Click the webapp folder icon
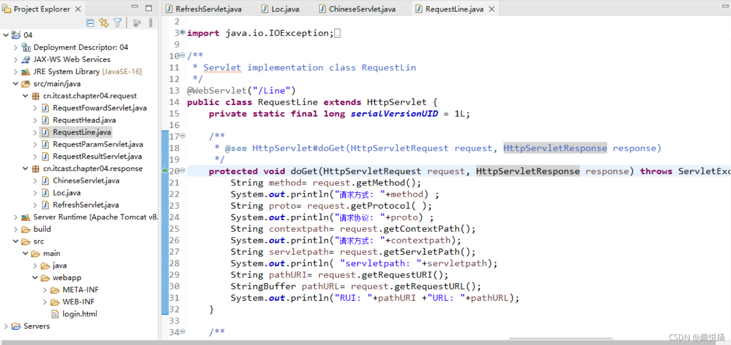Screen dimensions: 731x345 (x=45, y=277)
